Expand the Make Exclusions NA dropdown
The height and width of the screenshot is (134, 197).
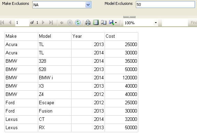88,5
